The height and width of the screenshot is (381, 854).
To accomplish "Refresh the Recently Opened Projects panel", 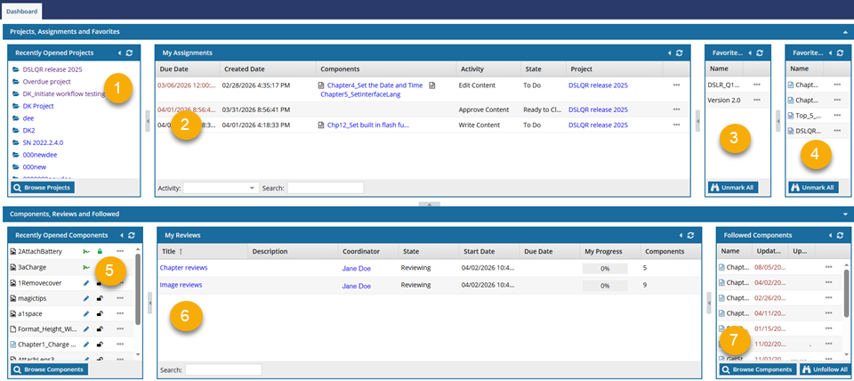I will point(132,53).
